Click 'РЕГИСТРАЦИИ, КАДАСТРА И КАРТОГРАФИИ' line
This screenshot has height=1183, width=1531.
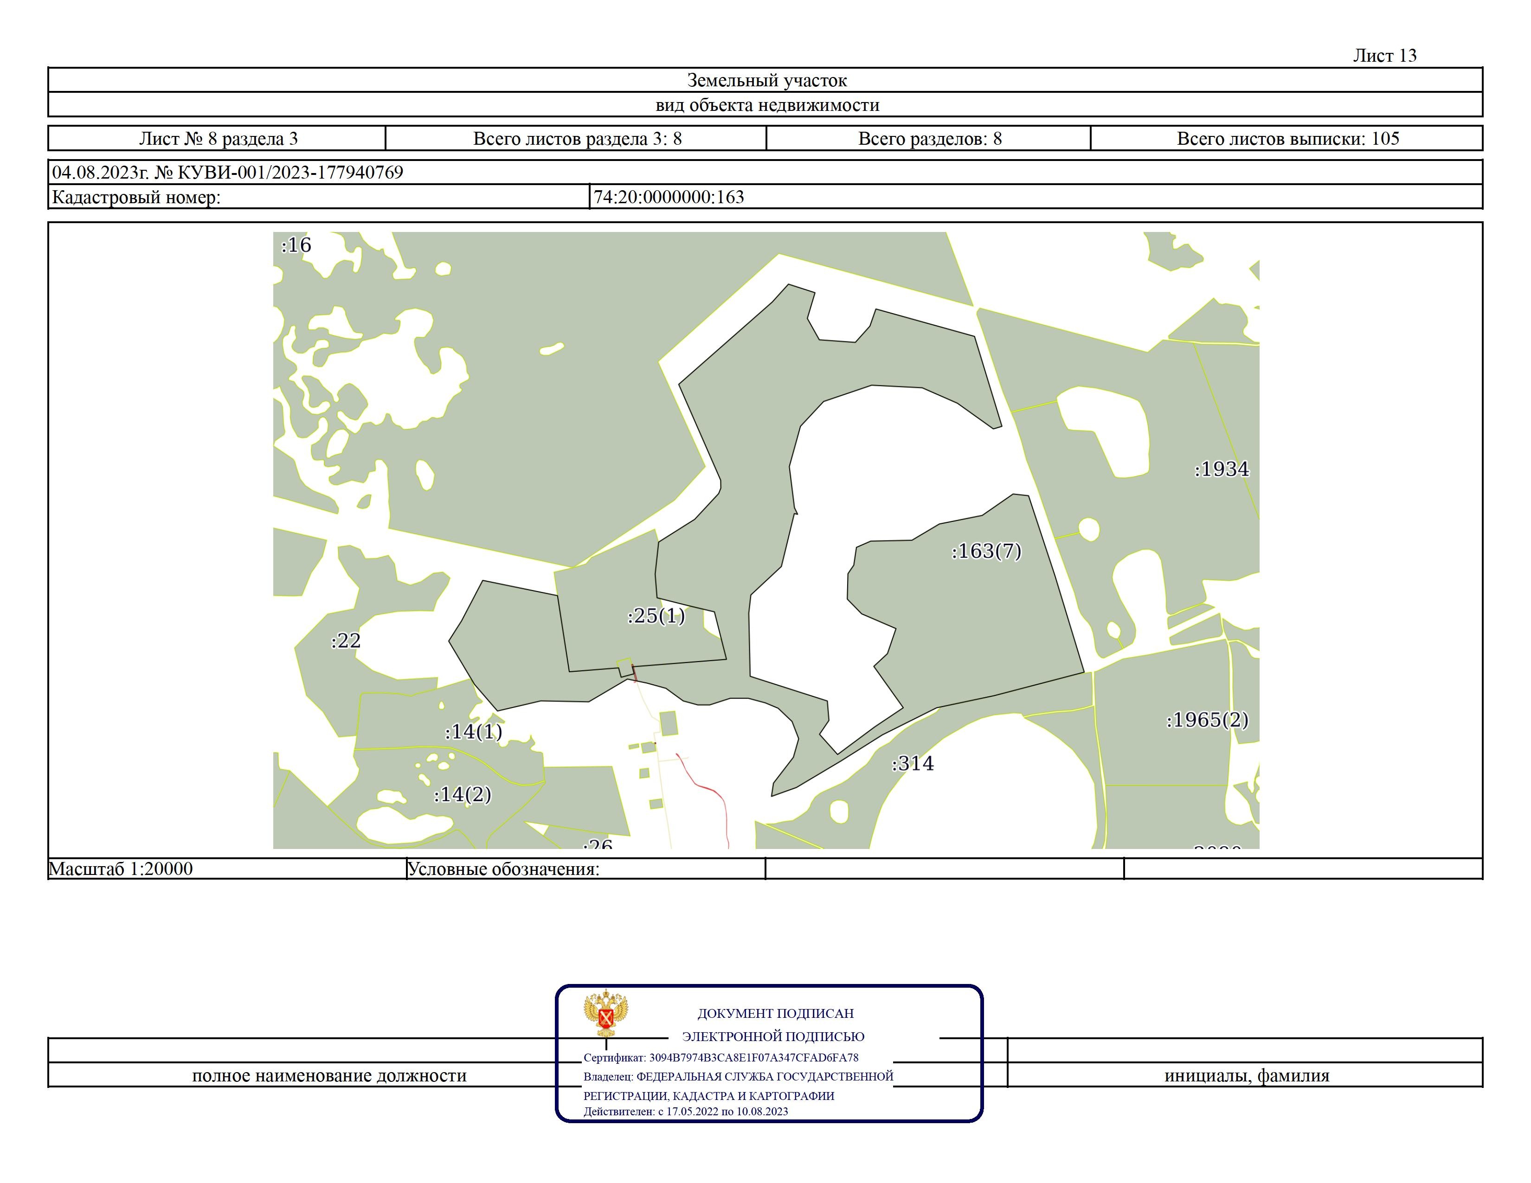tap(709, 1096)
